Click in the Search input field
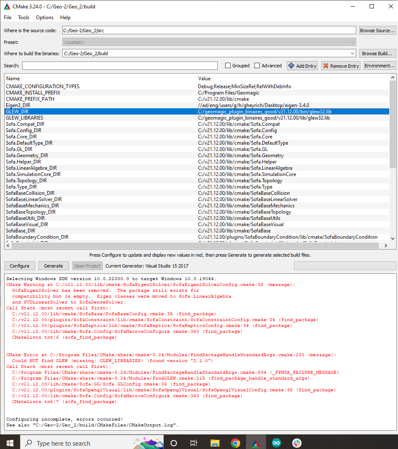 119,66
